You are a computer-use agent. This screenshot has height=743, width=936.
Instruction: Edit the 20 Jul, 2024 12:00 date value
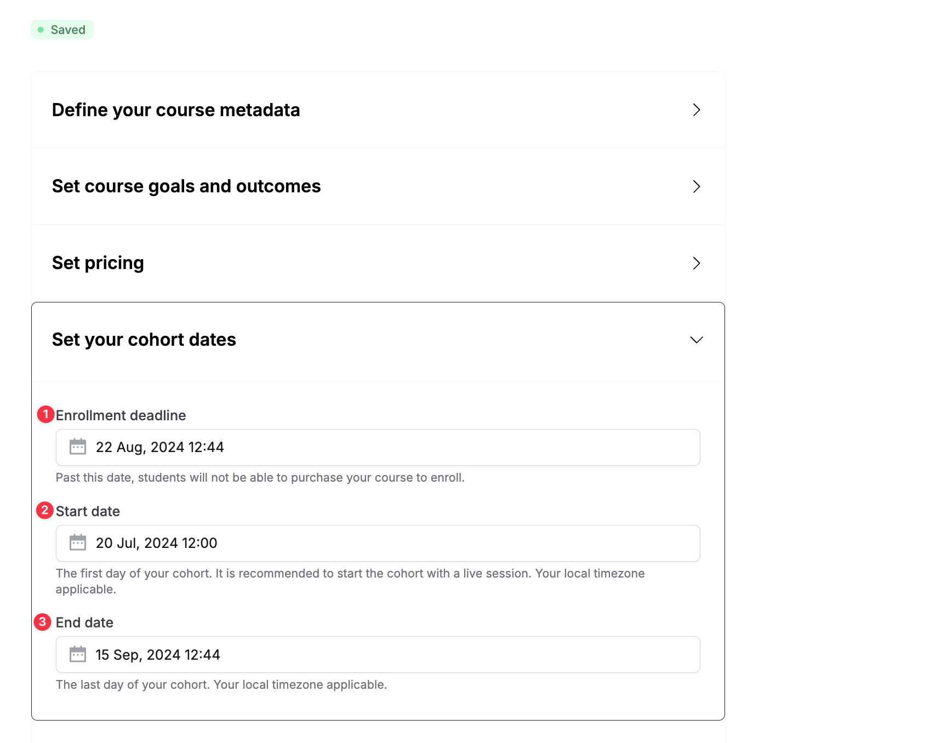click(157, 544)
